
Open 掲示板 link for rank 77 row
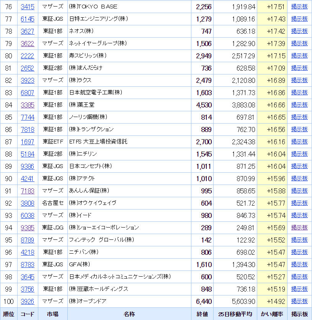[299, 19]
